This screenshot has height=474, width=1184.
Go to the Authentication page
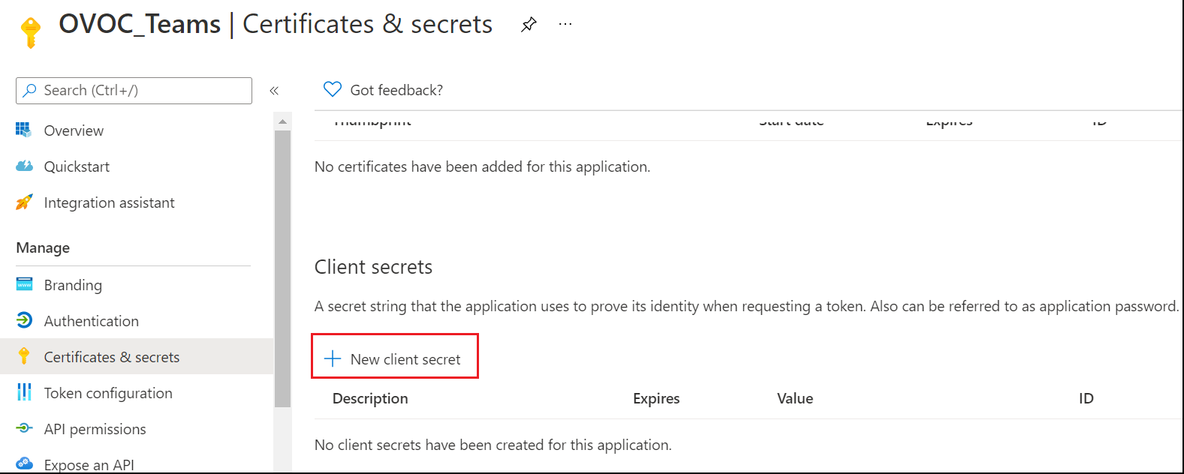click(x=91, y=321)
